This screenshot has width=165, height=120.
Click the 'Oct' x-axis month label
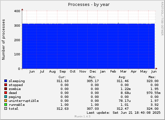(x=73, y=72)
